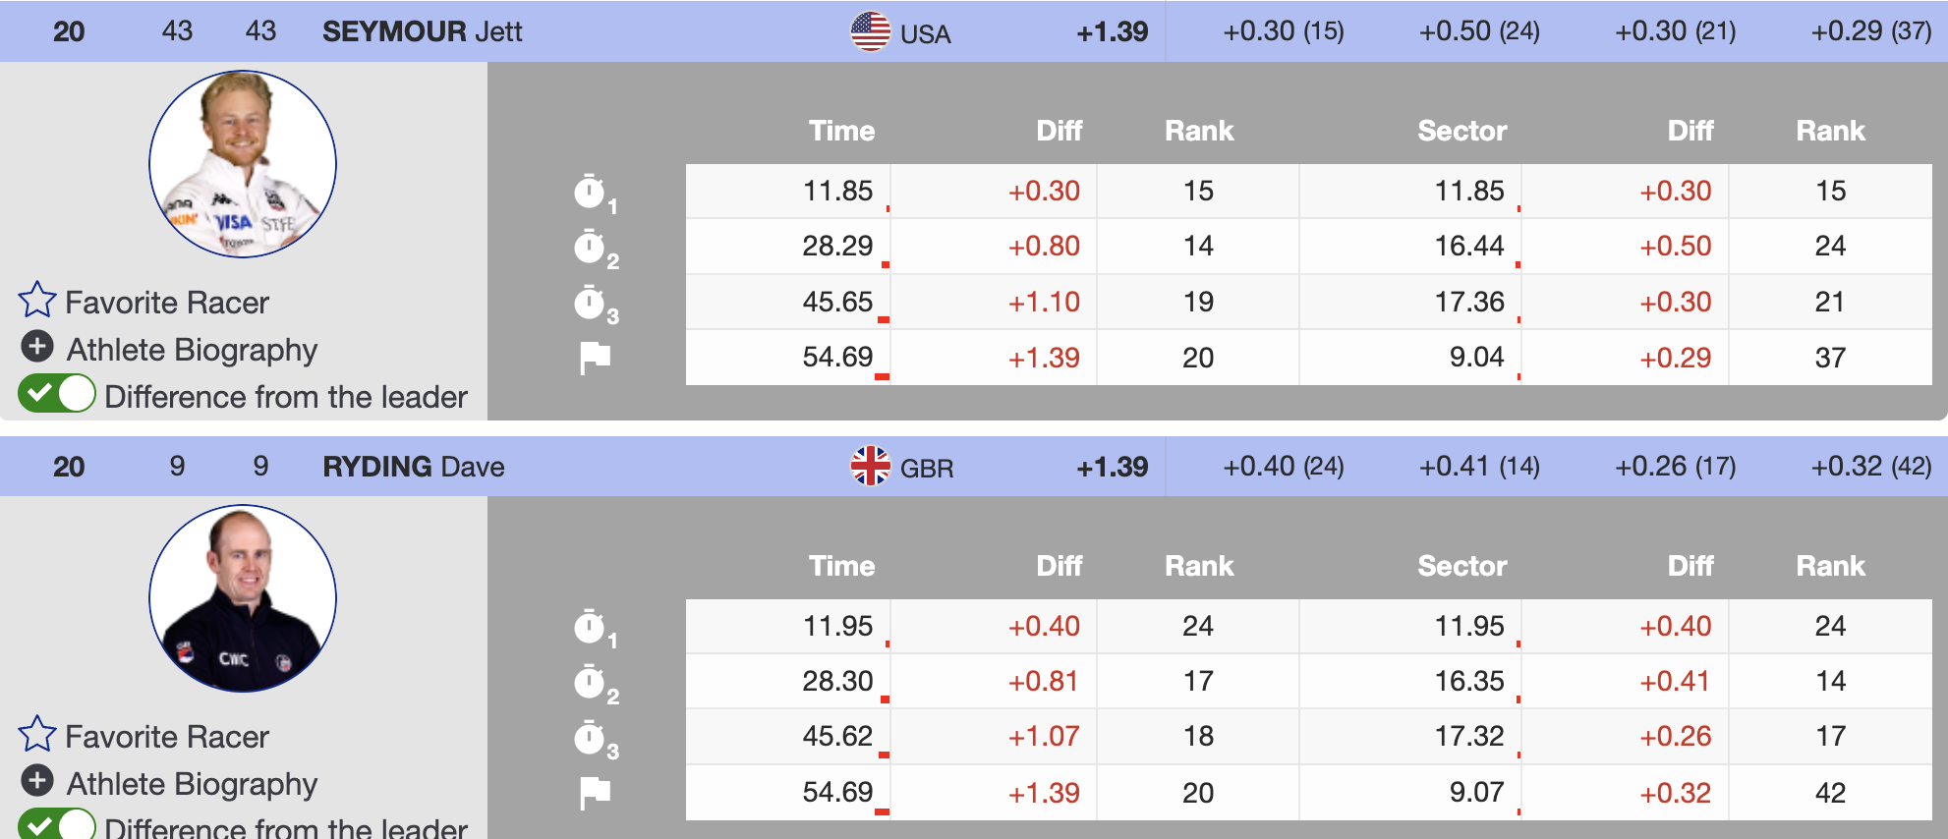Click the star icon for Ryding Dave

pyautogui.click(x=37, y=735)
